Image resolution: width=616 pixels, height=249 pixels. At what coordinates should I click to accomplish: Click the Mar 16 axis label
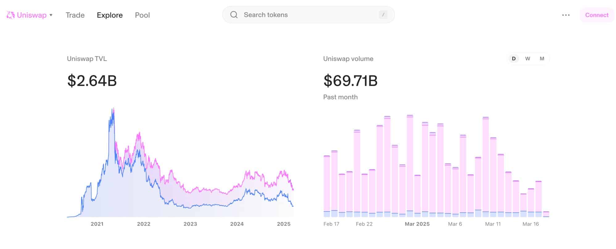(531, 224)
